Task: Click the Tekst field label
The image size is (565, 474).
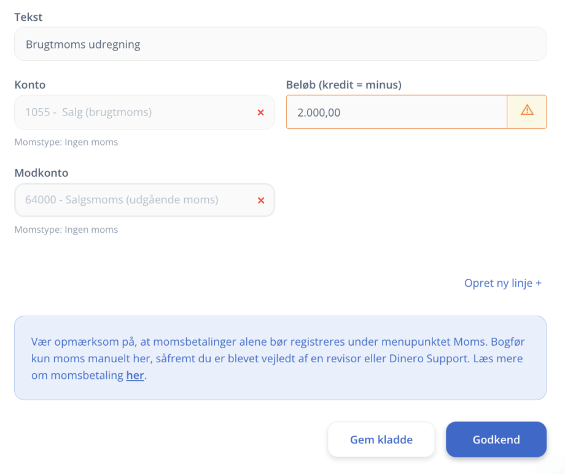Action: tap(28, 17)
